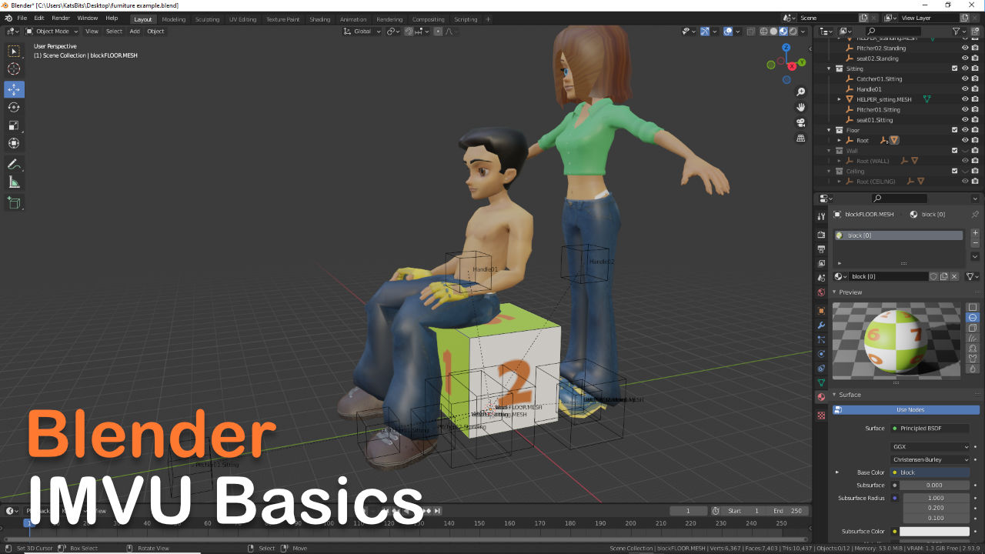Open the Output properties tab
This screenshot has width=985, height=554.
[x=821, y=249]
